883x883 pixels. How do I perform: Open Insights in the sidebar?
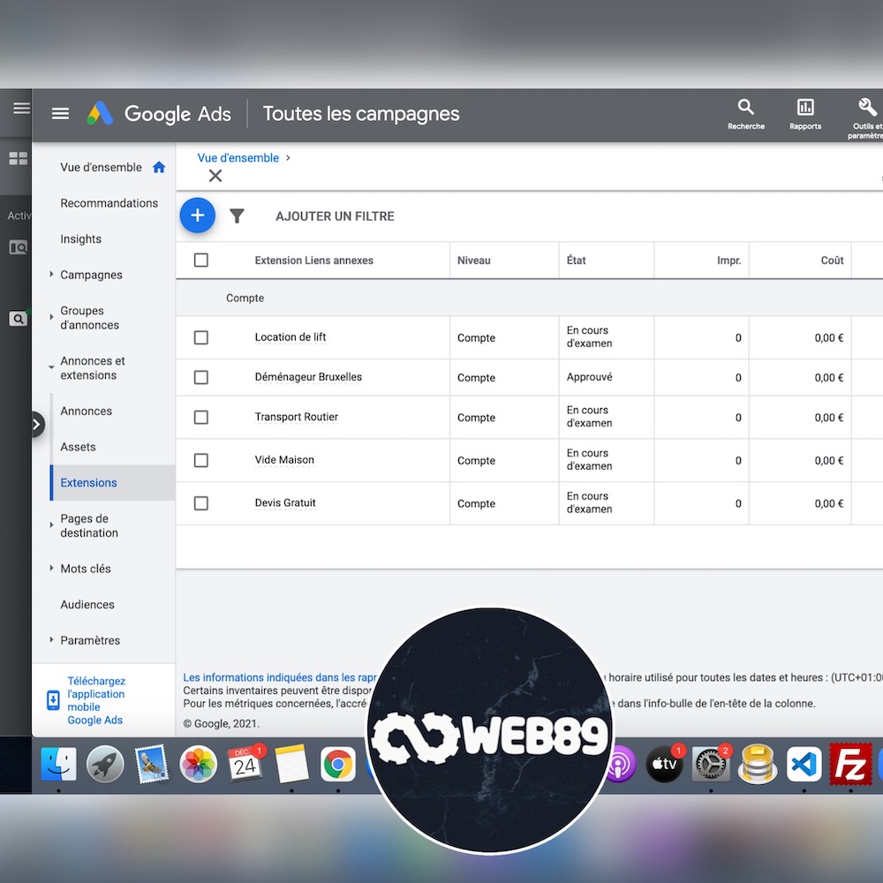point(81,239)
